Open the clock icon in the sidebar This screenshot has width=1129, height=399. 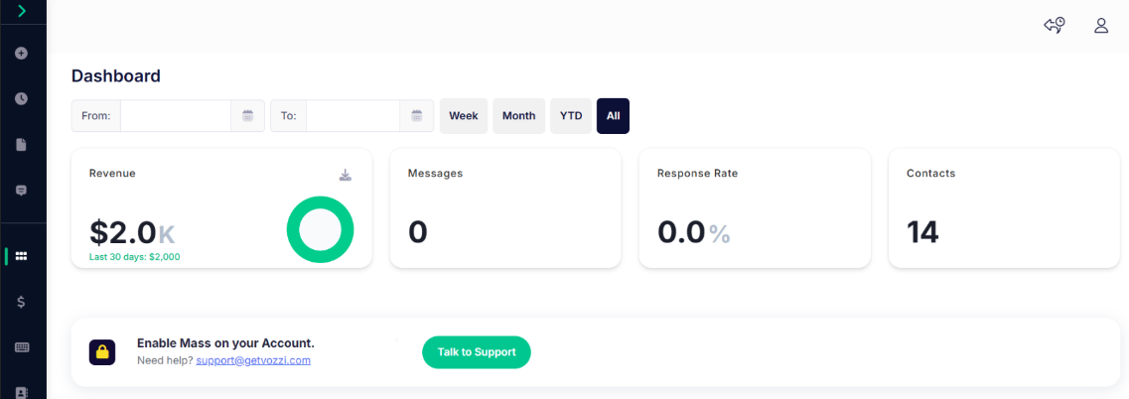(22, 98)
